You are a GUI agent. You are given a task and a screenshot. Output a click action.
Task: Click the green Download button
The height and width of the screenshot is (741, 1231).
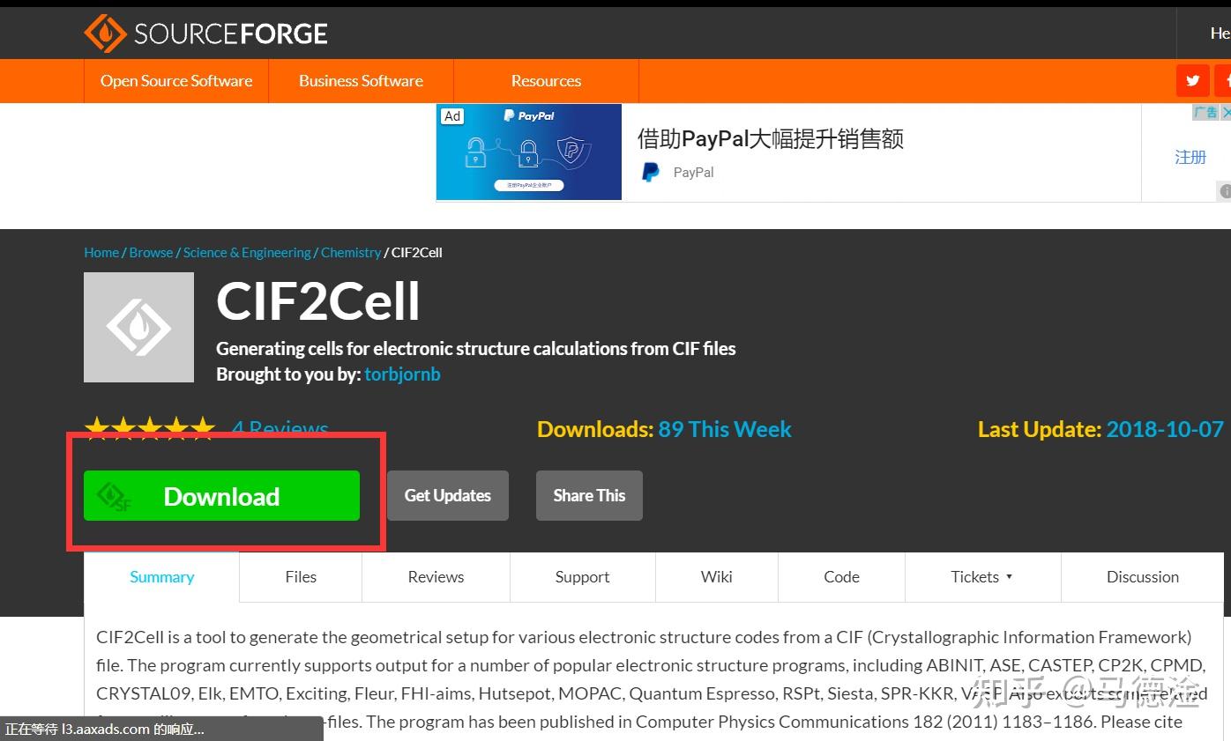pyautogui.click(x=221, y=496)
